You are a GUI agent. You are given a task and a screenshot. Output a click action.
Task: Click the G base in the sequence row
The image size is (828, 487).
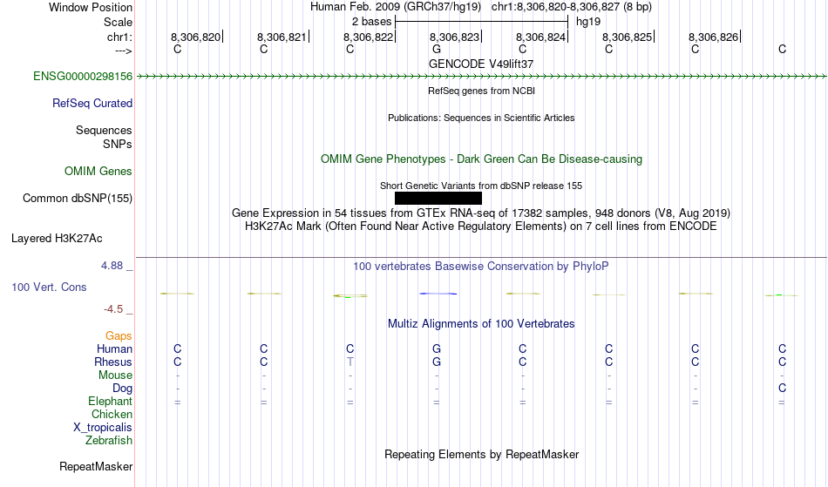436,50
